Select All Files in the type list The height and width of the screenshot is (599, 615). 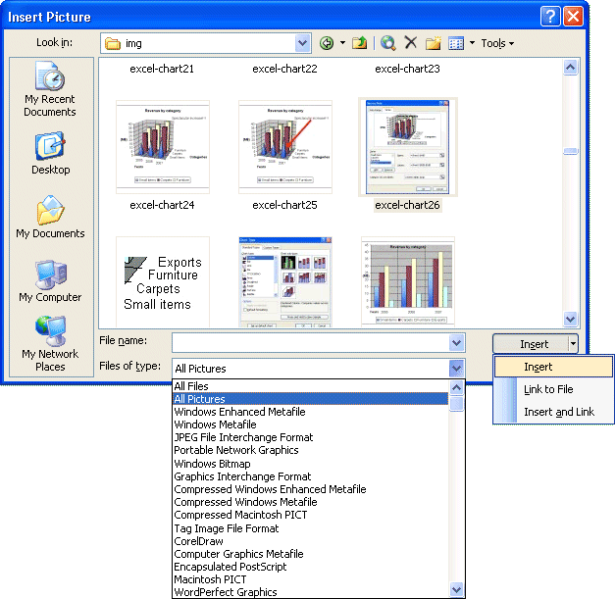[311, 386]
